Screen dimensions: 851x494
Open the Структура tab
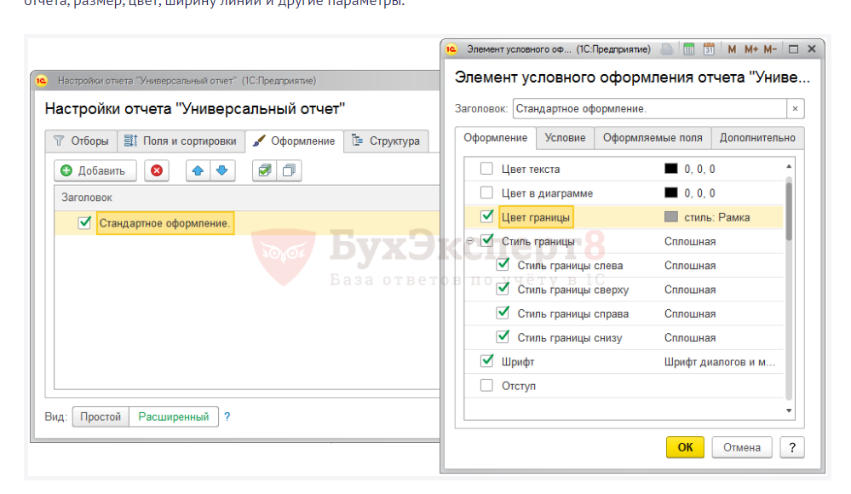point(386,141)
